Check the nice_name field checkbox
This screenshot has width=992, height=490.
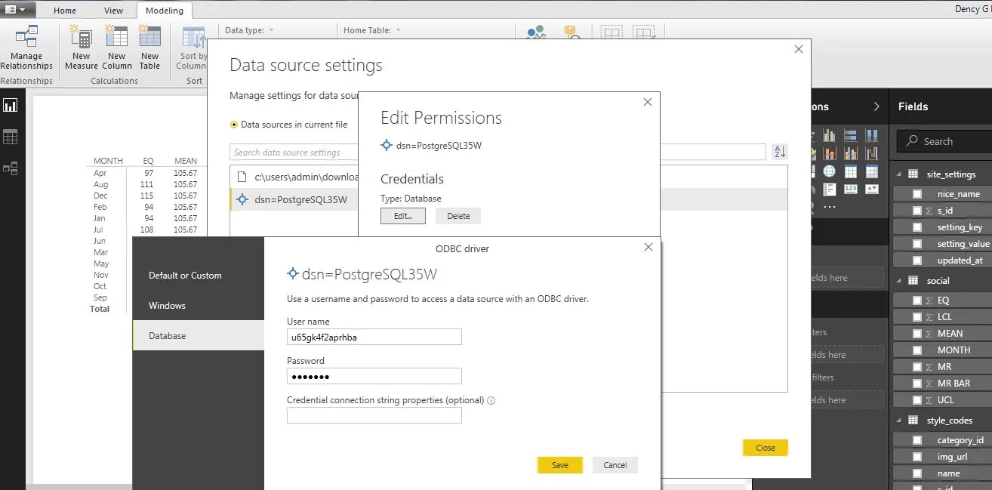(917, 194)
